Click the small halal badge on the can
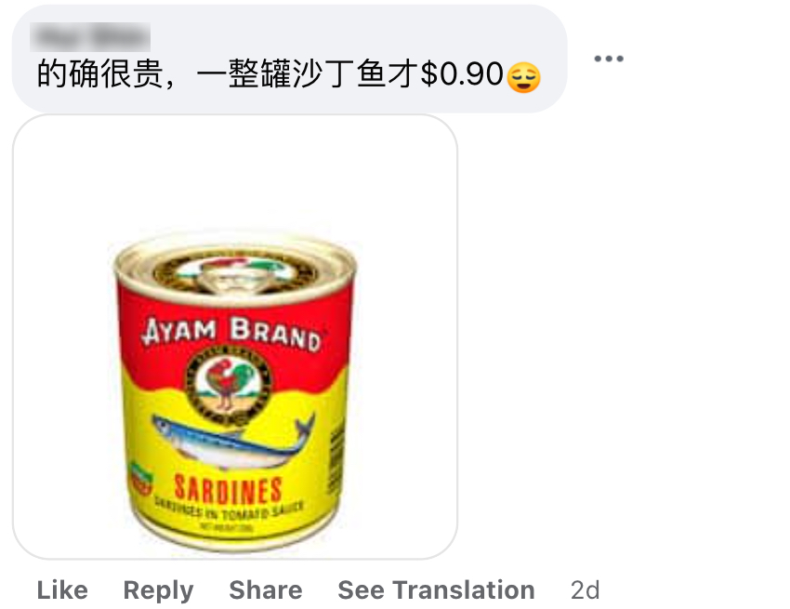This screenshot has height=609, width=790. click(x=140, y=477)
